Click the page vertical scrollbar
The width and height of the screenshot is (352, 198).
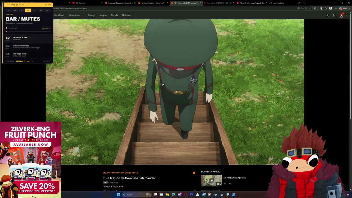[351, 66]
